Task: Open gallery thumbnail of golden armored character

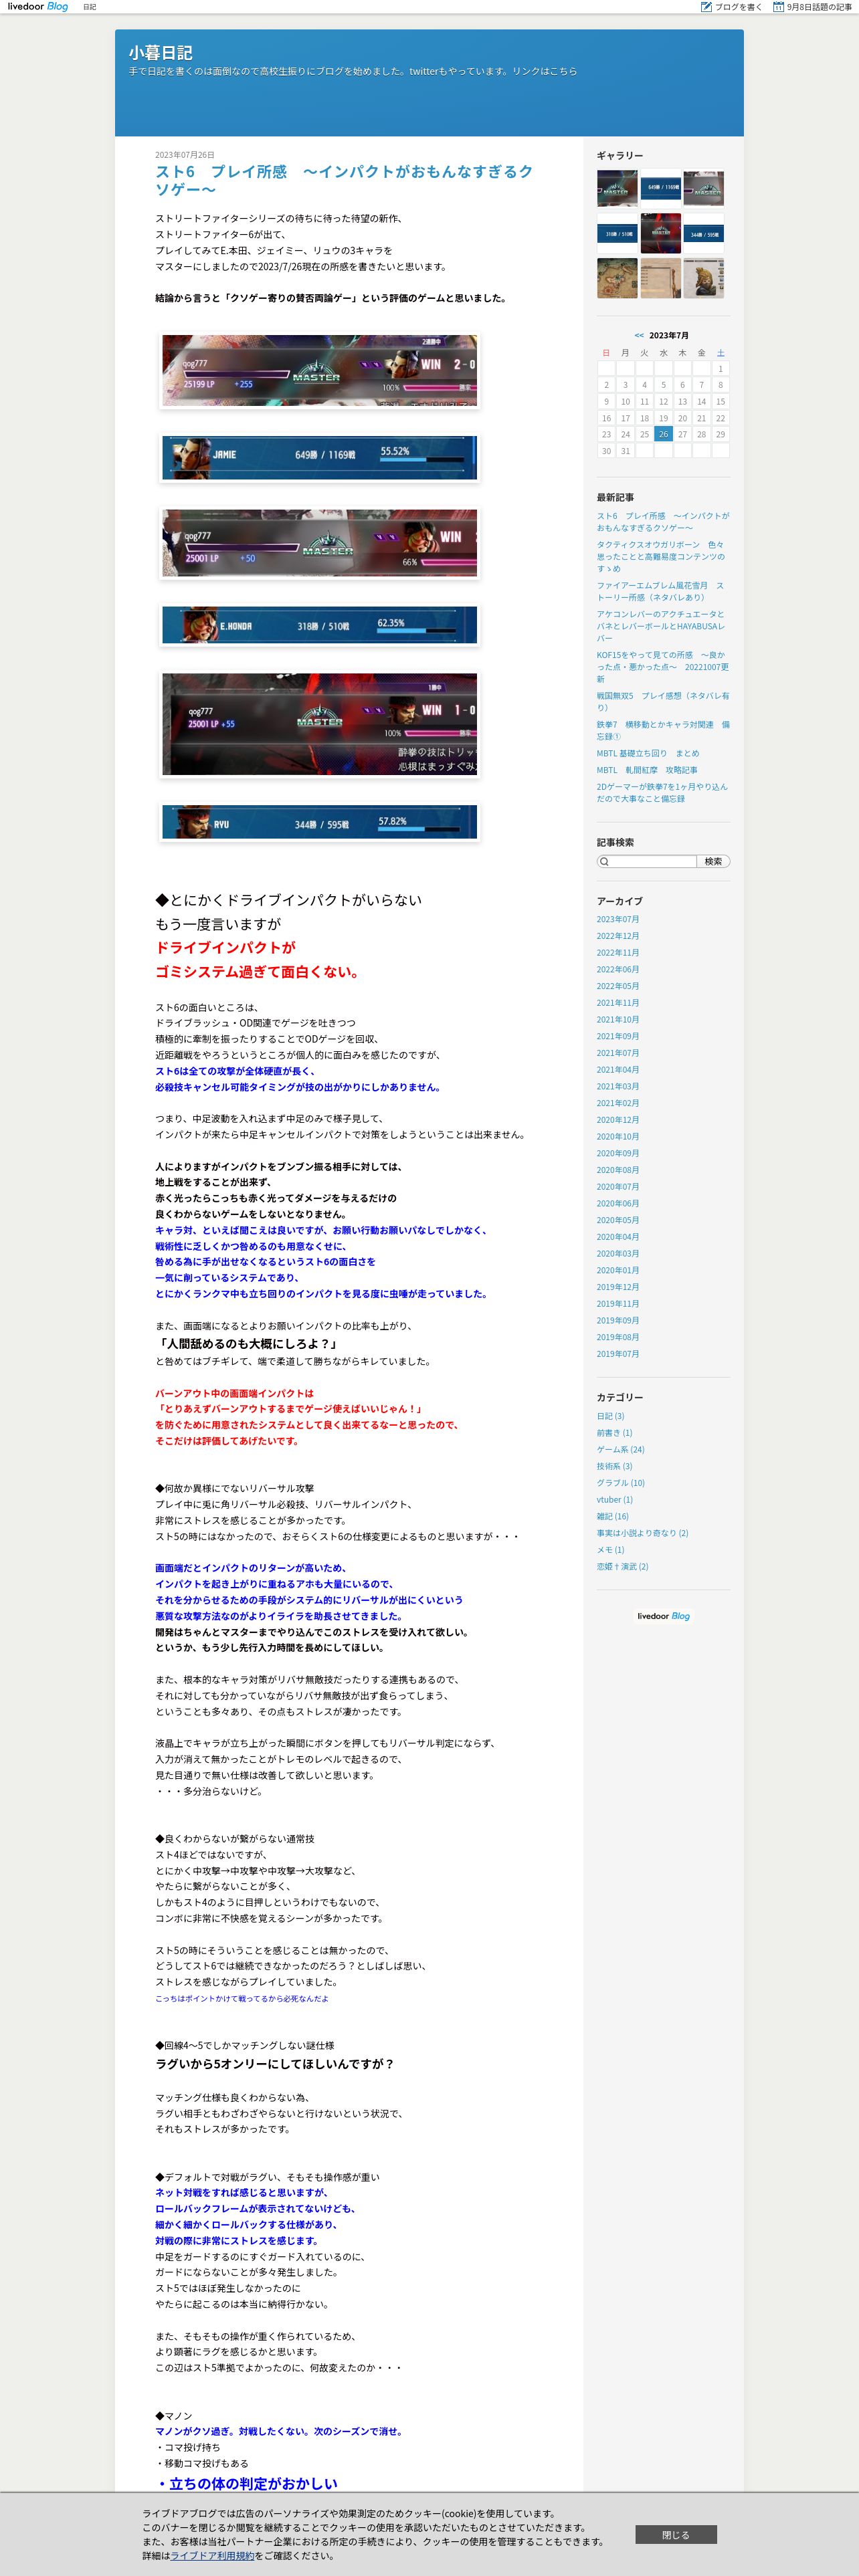Action: [x=704, y=278]
